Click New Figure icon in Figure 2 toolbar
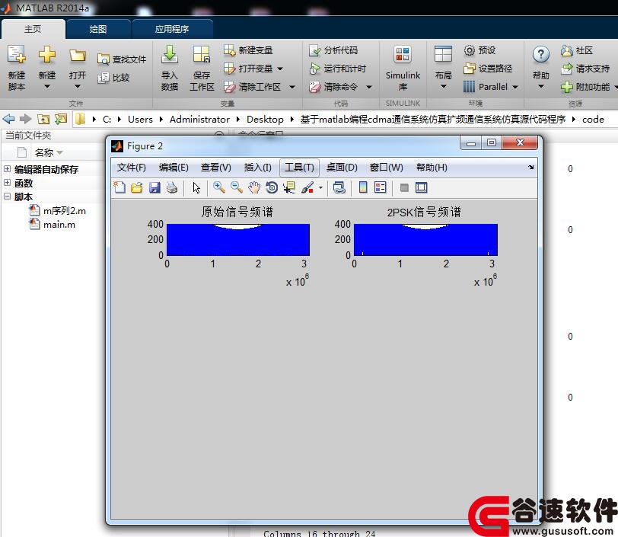 click(x=119, y=188)
